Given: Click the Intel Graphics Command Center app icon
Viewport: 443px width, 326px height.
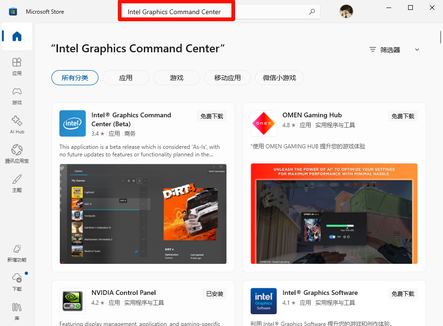Looking at the screenshot, I should (x=73, y=123).
